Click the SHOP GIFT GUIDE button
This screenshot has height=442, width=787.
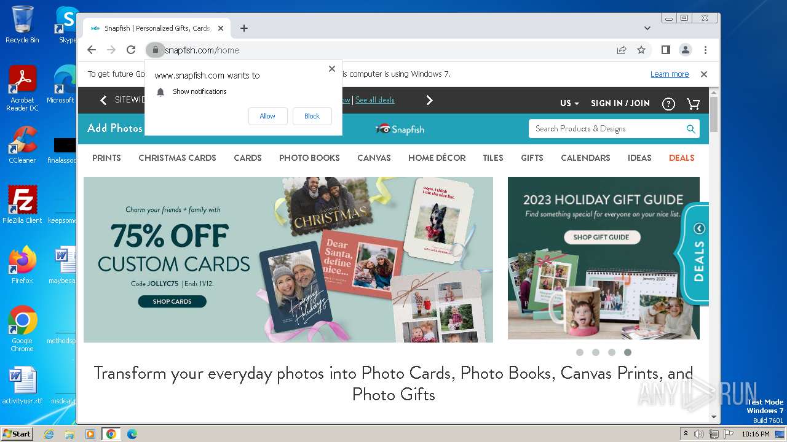(601, 237)
